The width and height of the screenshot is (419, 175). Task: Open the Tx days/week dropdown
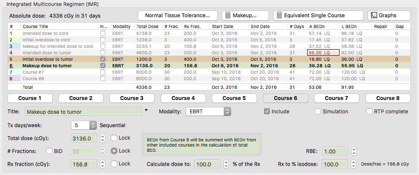pos(93,125)
